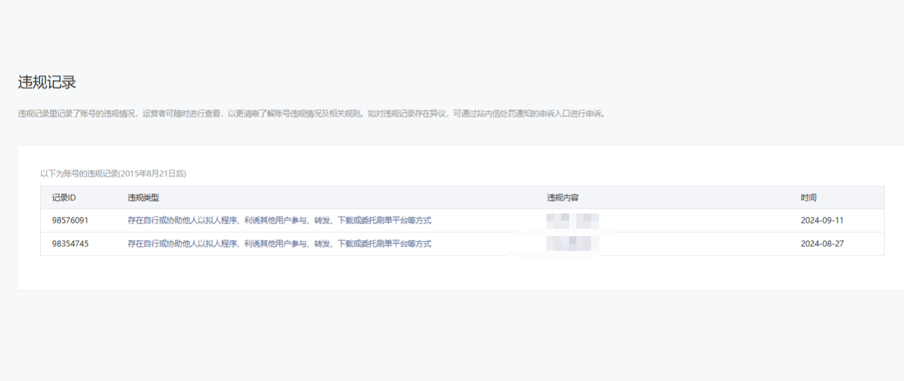Click the 转发 word in the first violation row
This screenshot has height=381, width=904.
pyautogui.click(x=322, y=220)
